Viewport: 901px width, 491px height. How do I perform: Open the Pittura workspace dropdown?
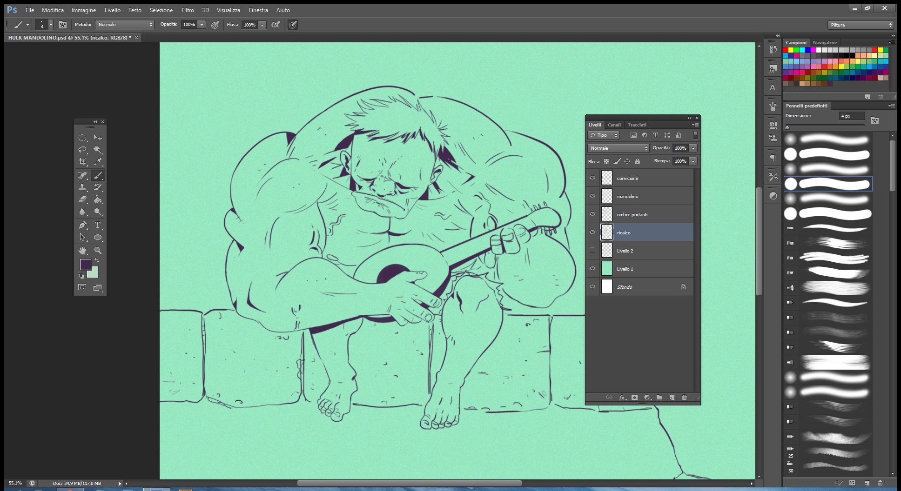coord(861,25)
